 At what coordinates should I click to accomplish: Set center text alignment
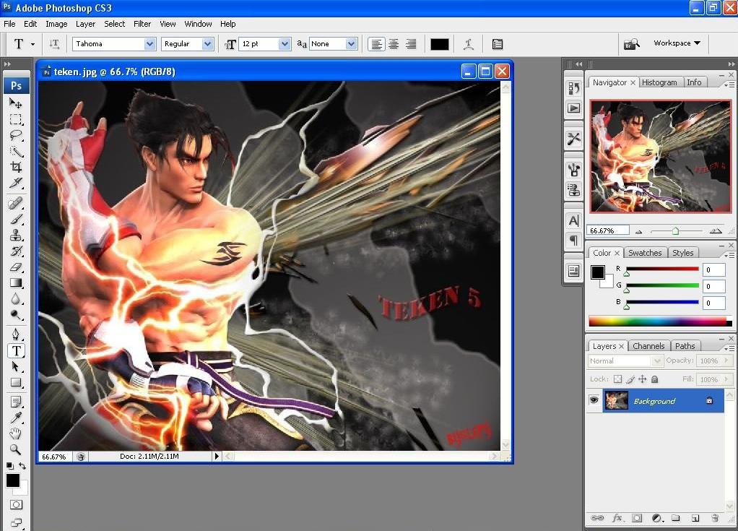394,44
